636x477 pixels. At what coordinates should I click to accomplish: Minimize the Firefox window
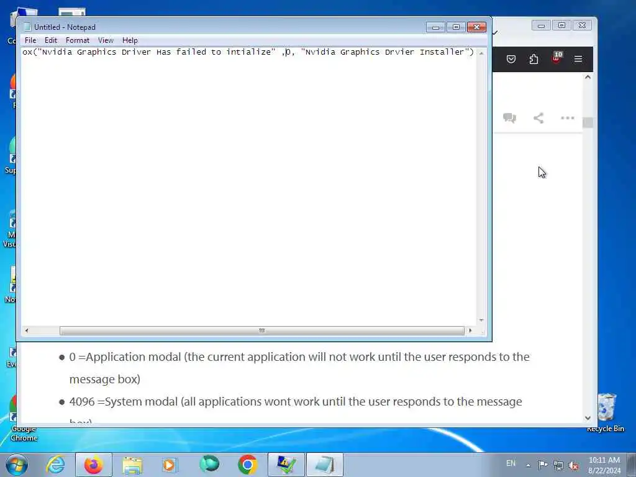(541, 25)
